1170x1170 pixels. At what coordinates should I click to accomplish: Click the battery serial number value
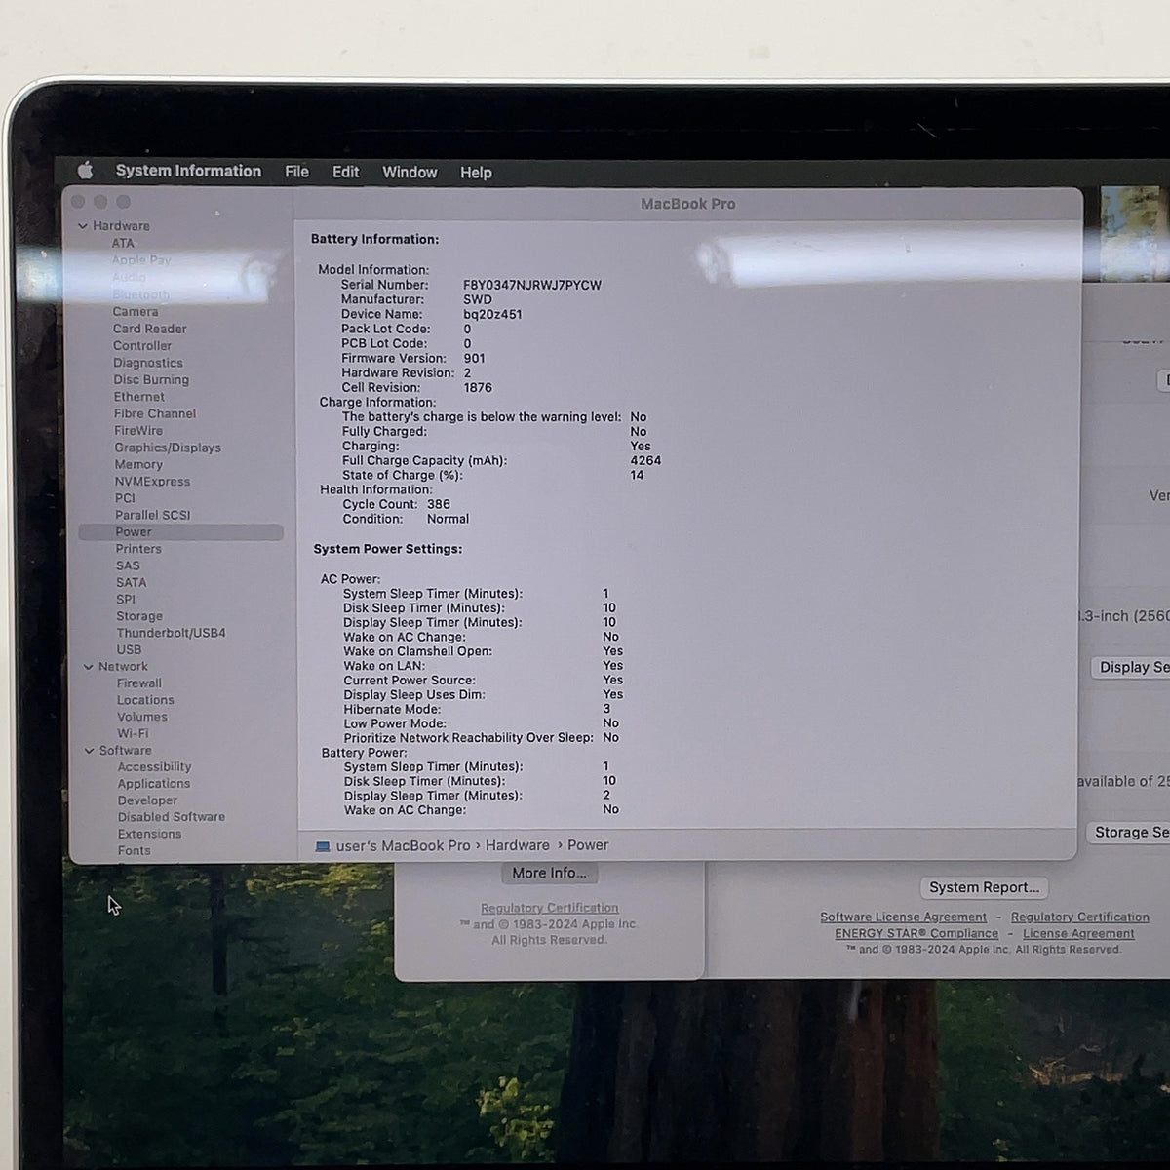532,286
